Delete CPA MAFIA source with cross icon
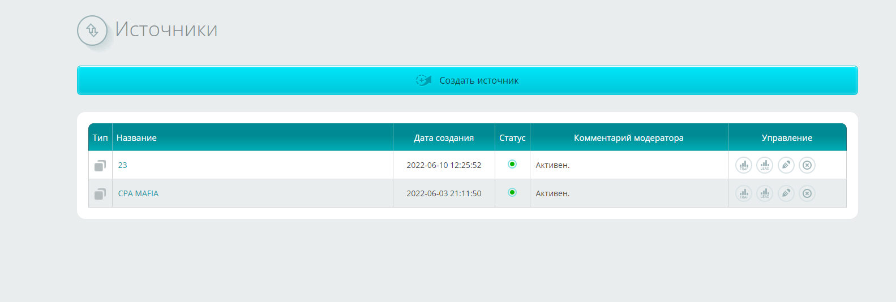The image size is (896, 302). pos(807,193)
